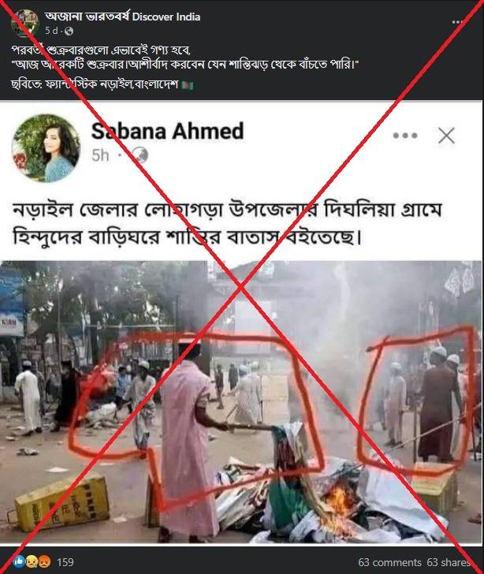
Task: Open the Discover India page profile picture
Action: pyautogui.click(x=24, y=23)
